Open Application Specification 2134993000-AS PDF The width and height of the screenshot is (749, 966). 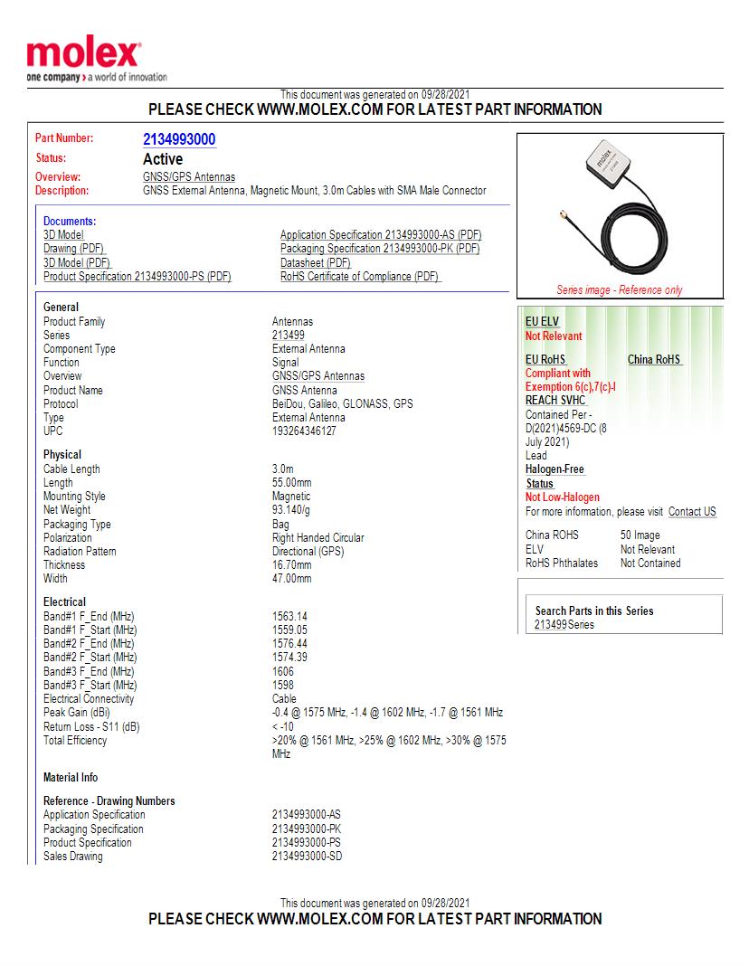pyautogui.click(x=380, y=235)
